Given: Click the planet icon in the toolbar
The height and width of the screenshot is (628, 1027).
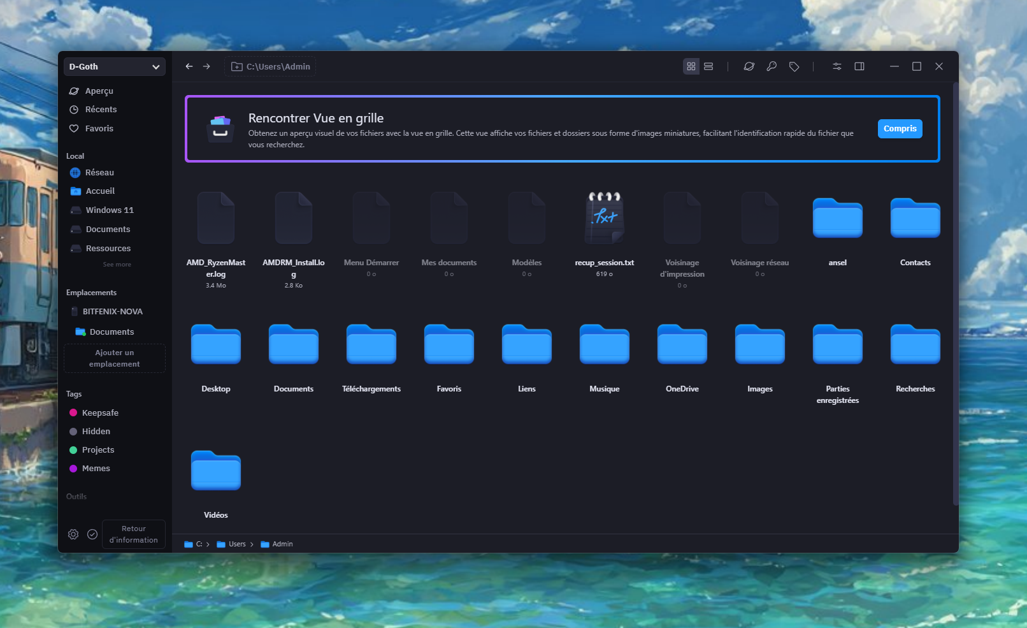Looking at the screenshot, I should [749, 66].
